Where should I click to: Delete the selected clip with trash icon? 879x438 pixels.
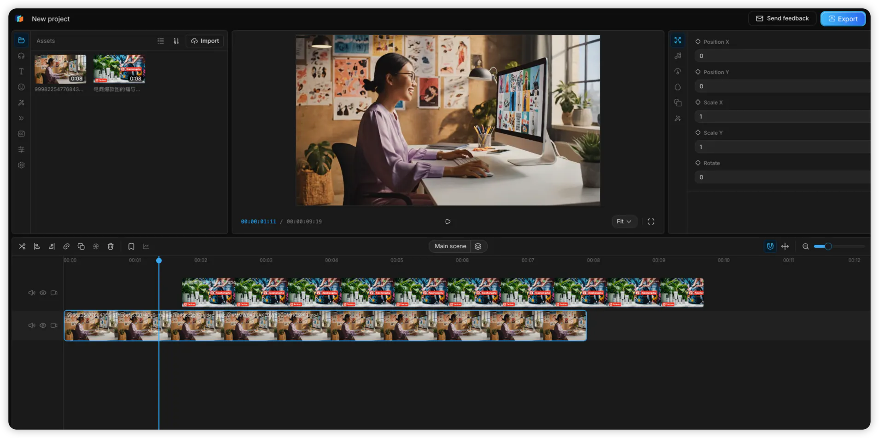pyautogui.click(x=111, y=247)
